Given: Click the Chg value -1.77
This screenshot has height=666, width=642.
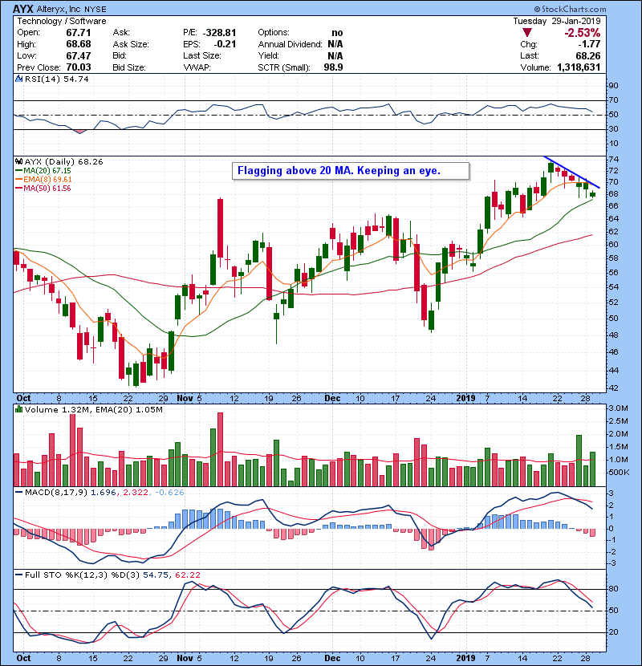Looking at the screenshot, I should [x=589, y=44].
